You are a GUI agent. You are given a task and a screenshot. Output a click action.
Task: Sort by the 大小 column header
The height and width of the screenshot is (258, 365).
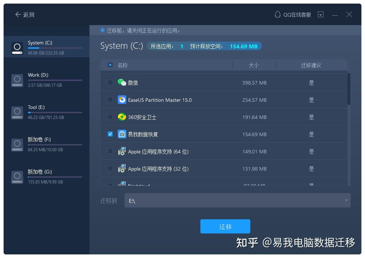[254, 65]
